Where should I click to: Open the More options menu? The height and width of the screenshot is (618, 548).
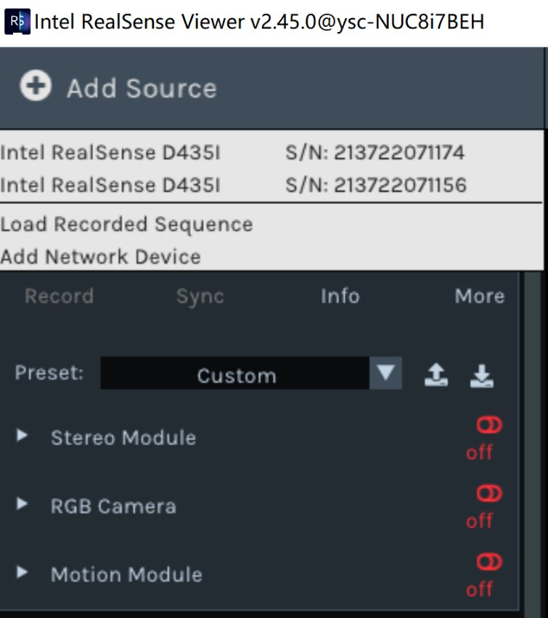[x=479, y=296]
